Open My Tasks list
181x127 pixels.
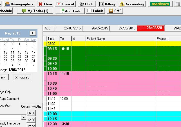click(35, 11)
